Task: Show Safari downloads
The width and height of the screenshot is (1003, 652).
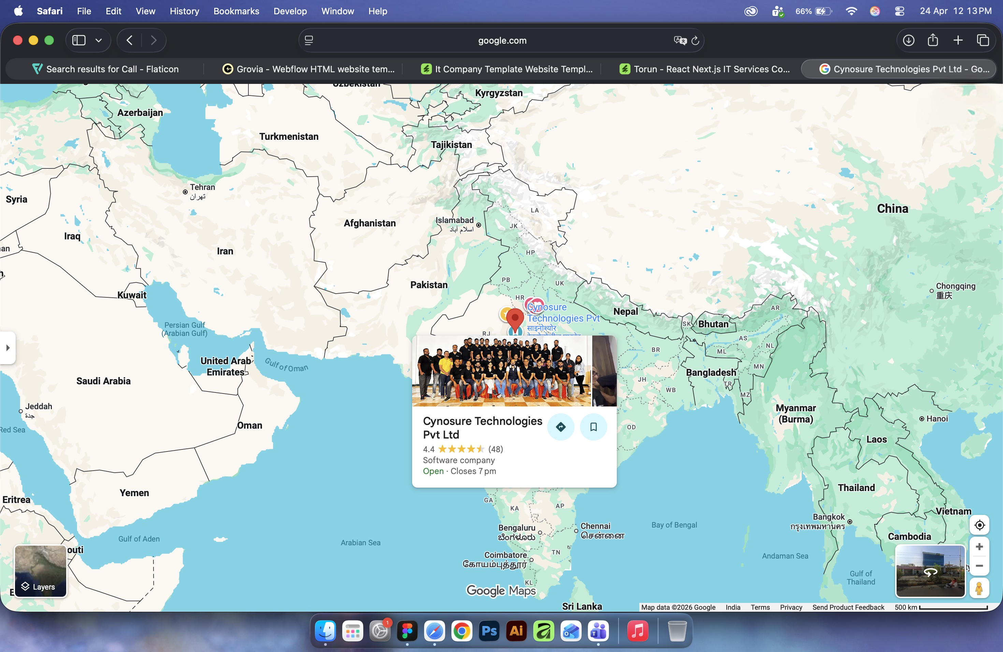Action: pos(908,41)
